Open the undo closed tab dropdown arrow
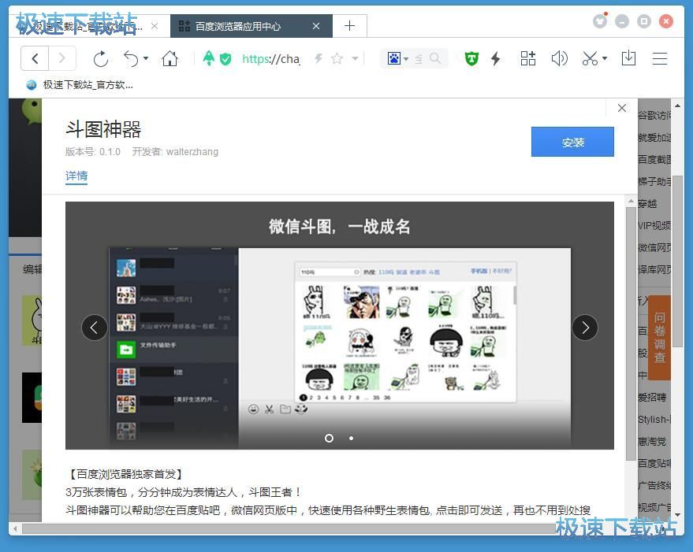This screenshot has width=693, height=552. tap(146, 58)
